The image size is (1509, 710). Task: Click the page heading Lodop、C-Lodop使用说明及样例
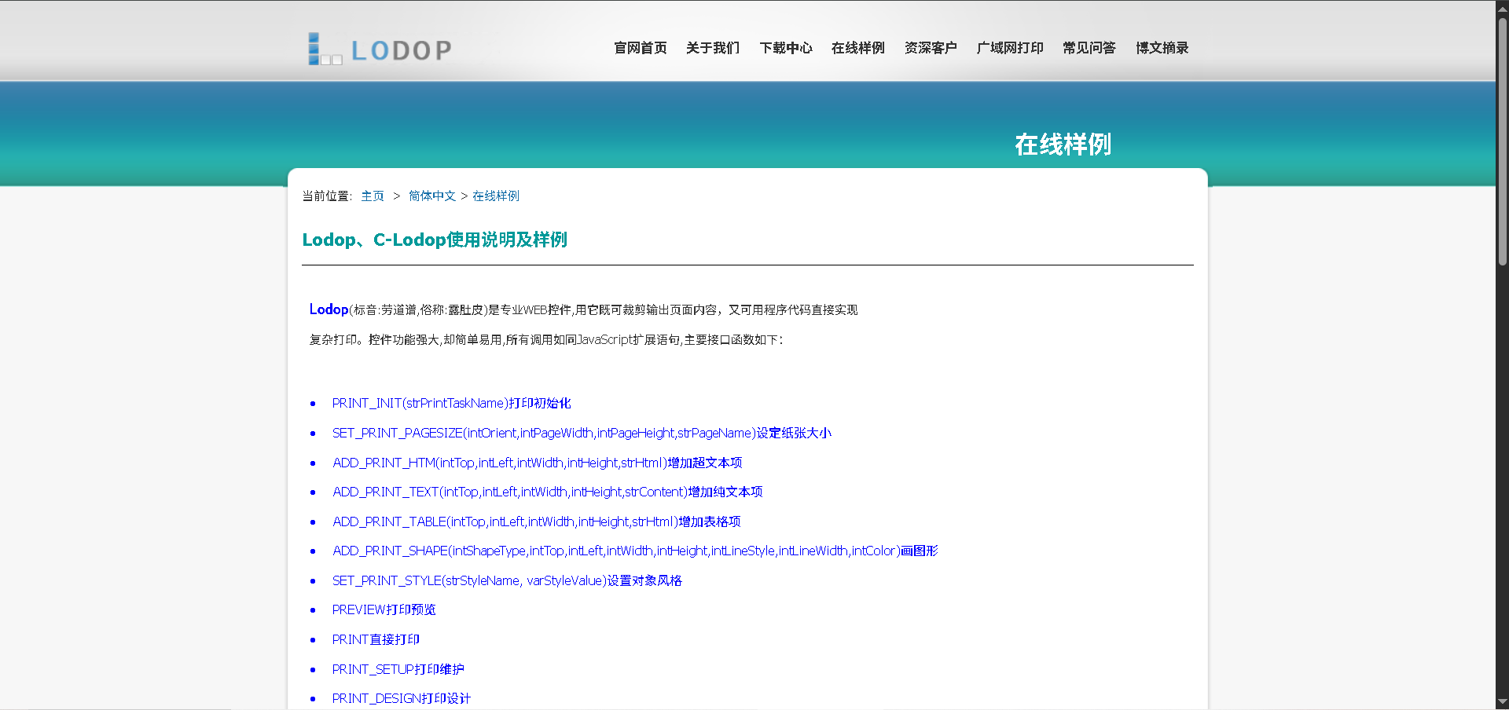tap(435, 240)
